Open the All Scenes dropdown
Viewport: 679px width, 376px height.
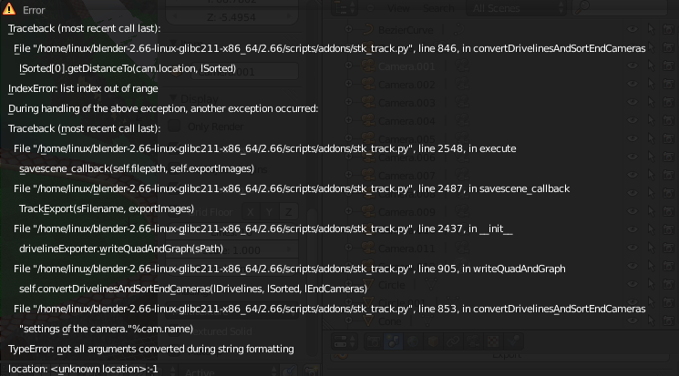tap(509, 9)
